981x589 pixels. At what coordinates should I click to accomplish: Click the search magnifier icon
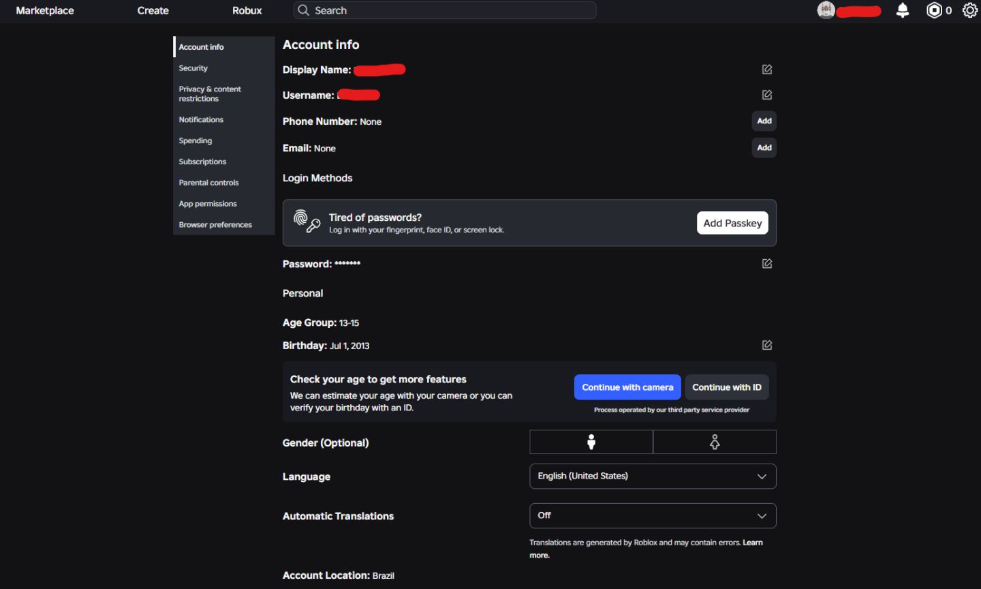click(304, 10)
